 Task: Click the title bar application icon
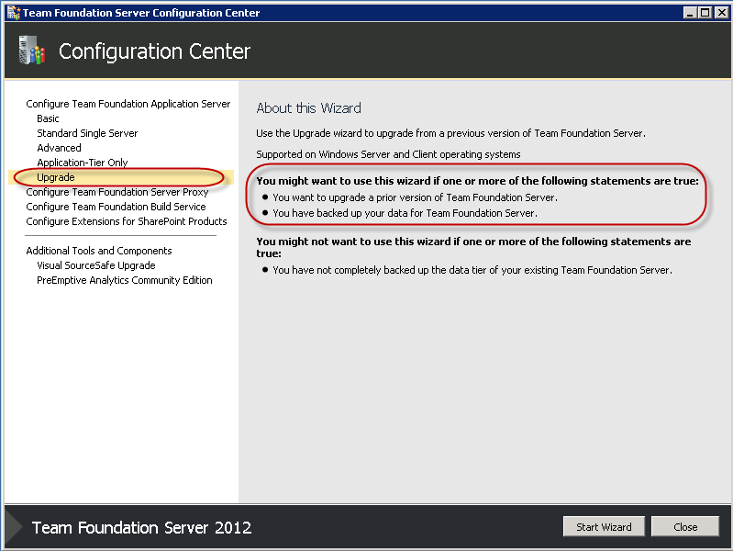[x=14, y=13]
